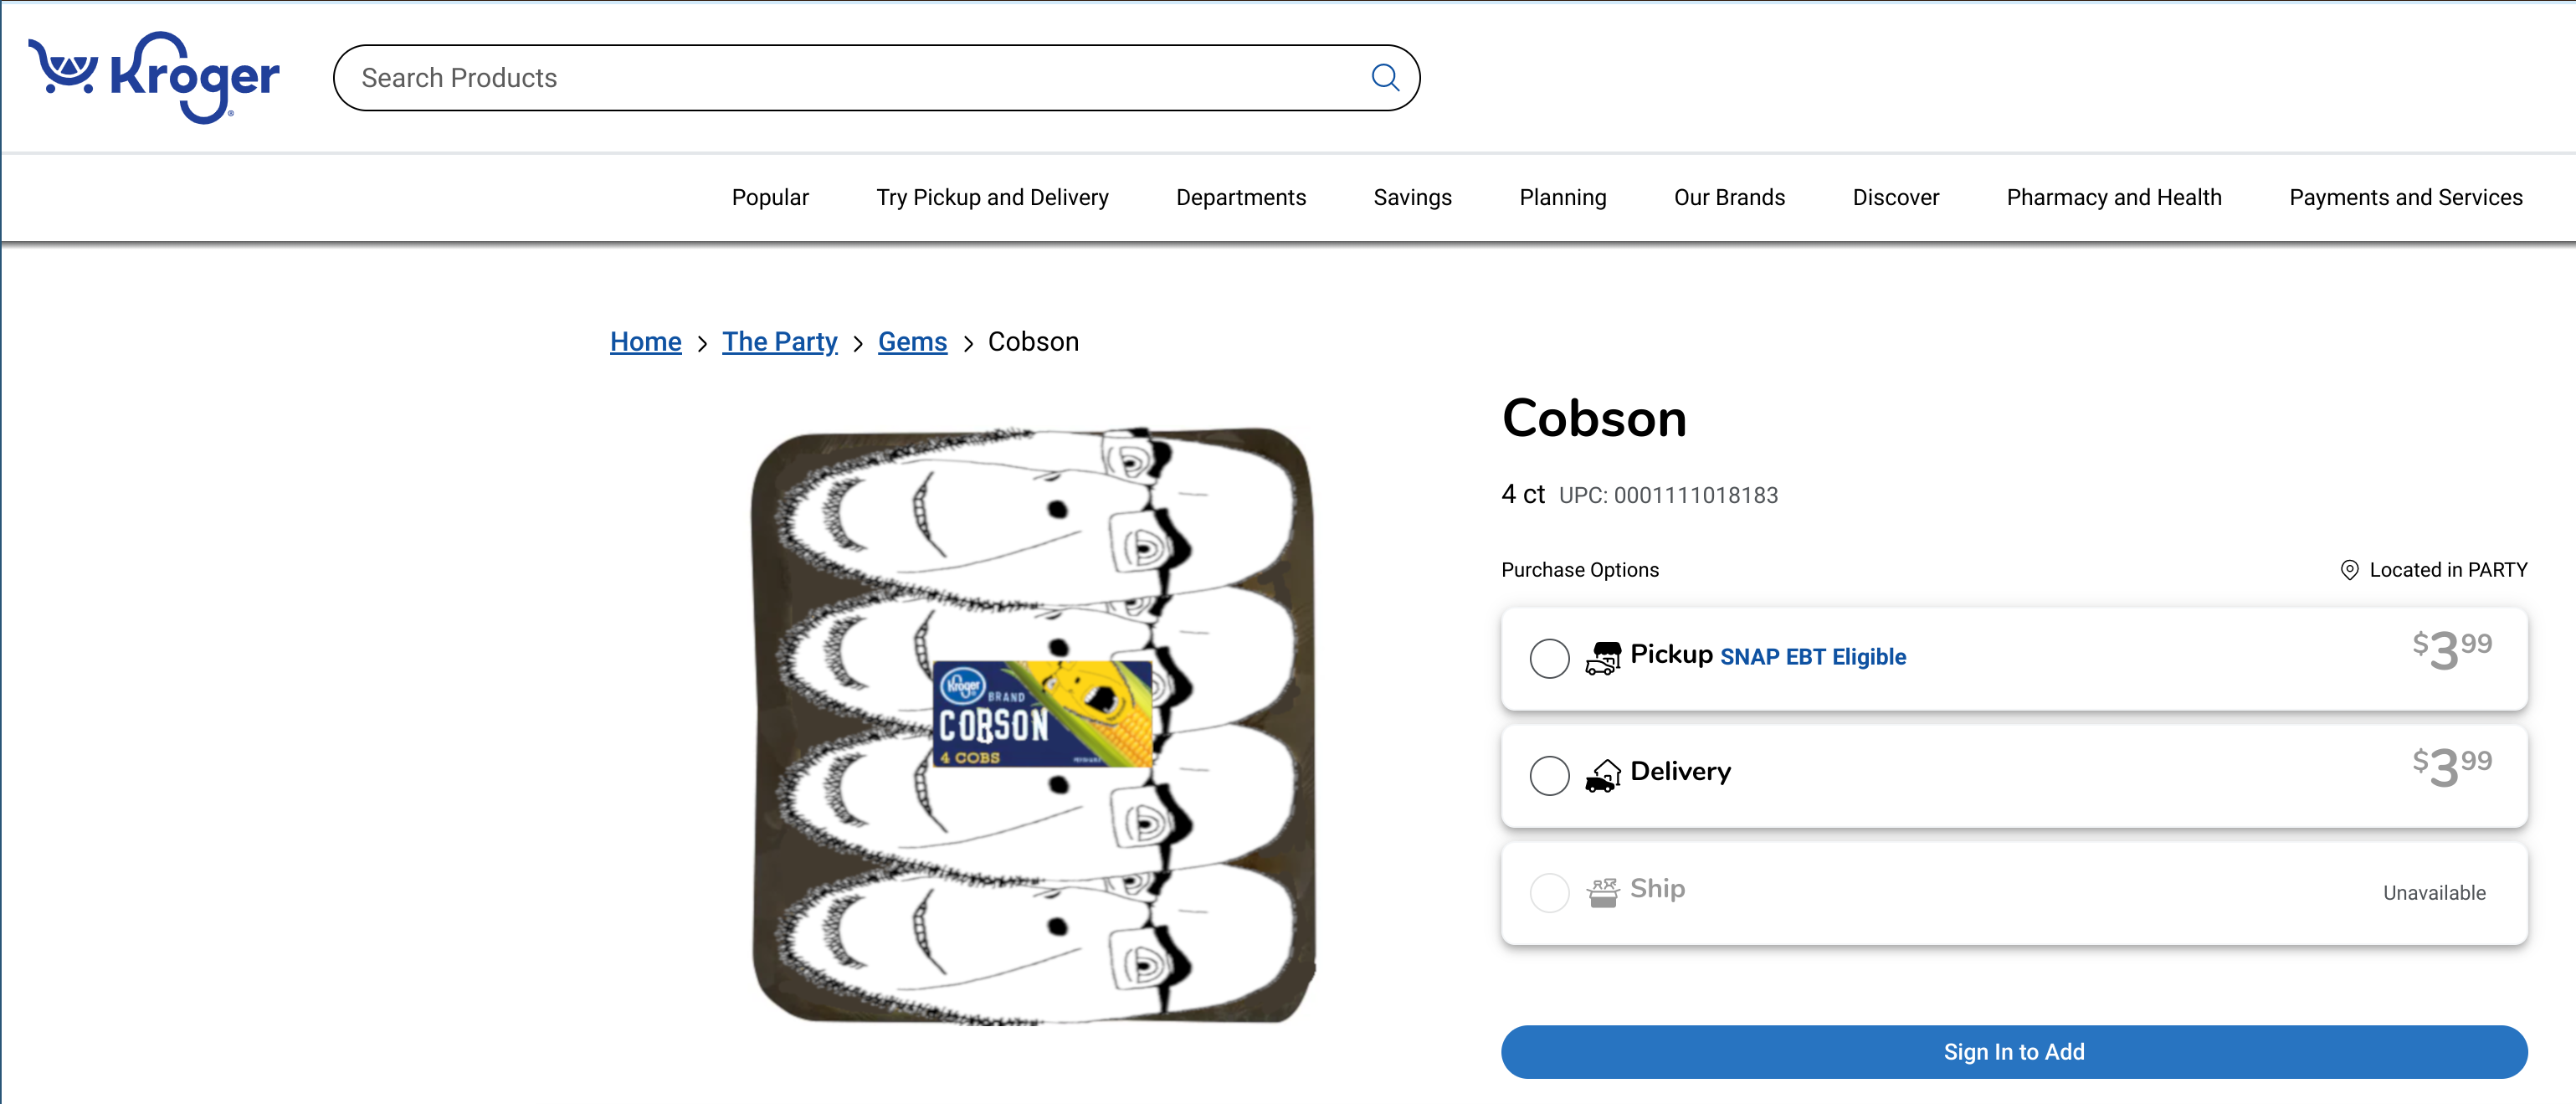Go to The Party breadcrumb link
The width and height of the screenshot is (2576, 1104).
click(779, 342)
